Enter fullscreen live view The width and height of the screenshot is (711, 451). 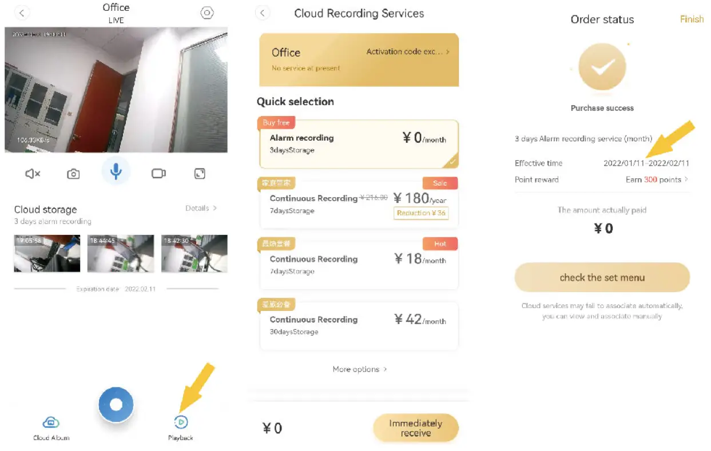pos(200,174)
